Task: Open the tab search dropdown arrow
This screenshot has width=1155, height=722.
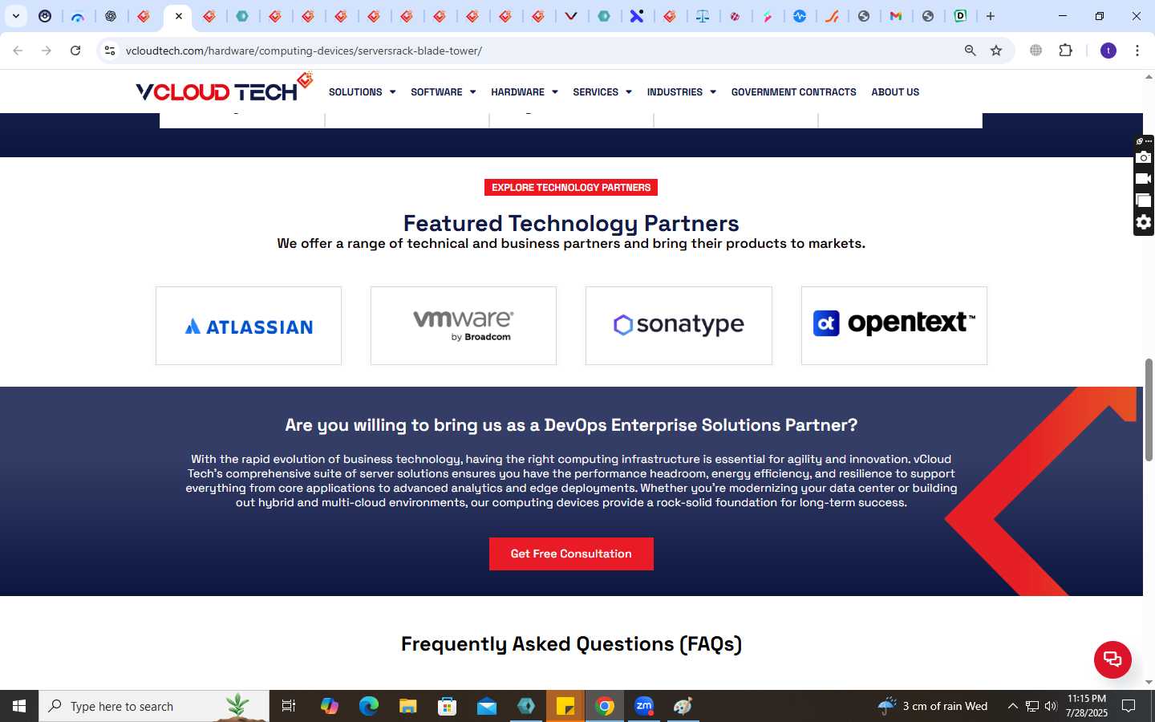Action: (15, 16)
